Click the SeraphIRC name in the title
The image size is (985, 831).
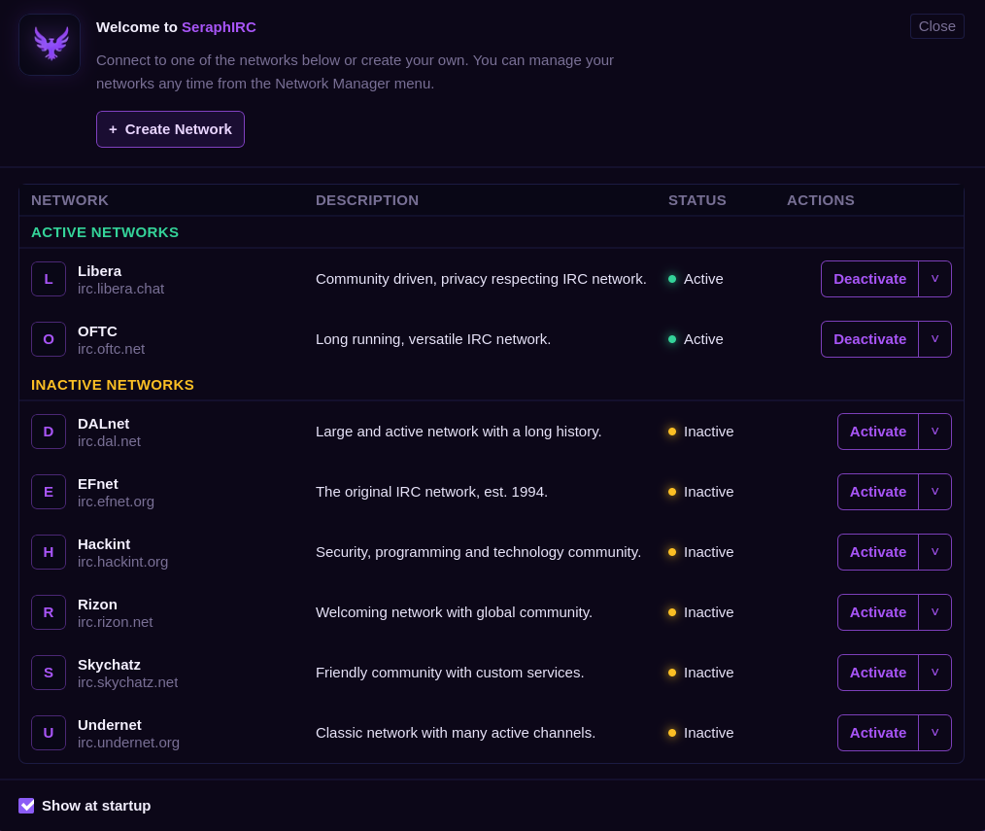point(219,27)
